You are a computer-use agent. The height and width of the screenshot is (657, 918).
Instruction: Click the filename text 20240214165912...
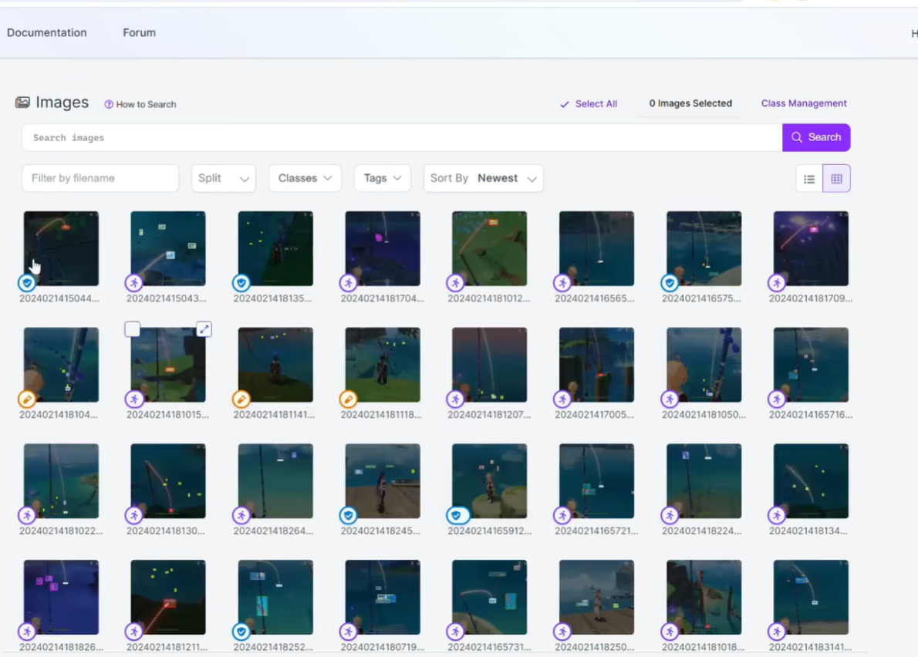pos(489,531)
